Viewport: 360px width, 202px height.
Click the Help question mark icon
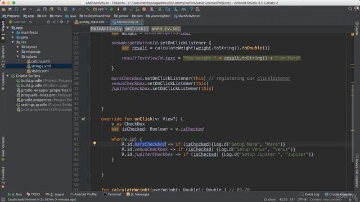191,10
